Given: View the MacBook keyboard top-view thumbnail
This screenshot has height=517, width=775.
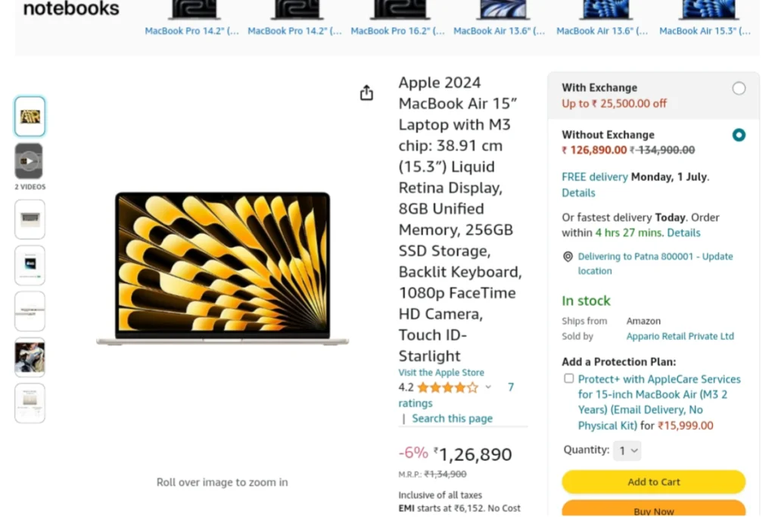Looking at the screenshot, I should (30, 220).
